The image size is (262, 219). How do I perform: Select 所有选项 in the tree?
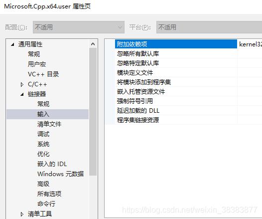pos(49,194)
